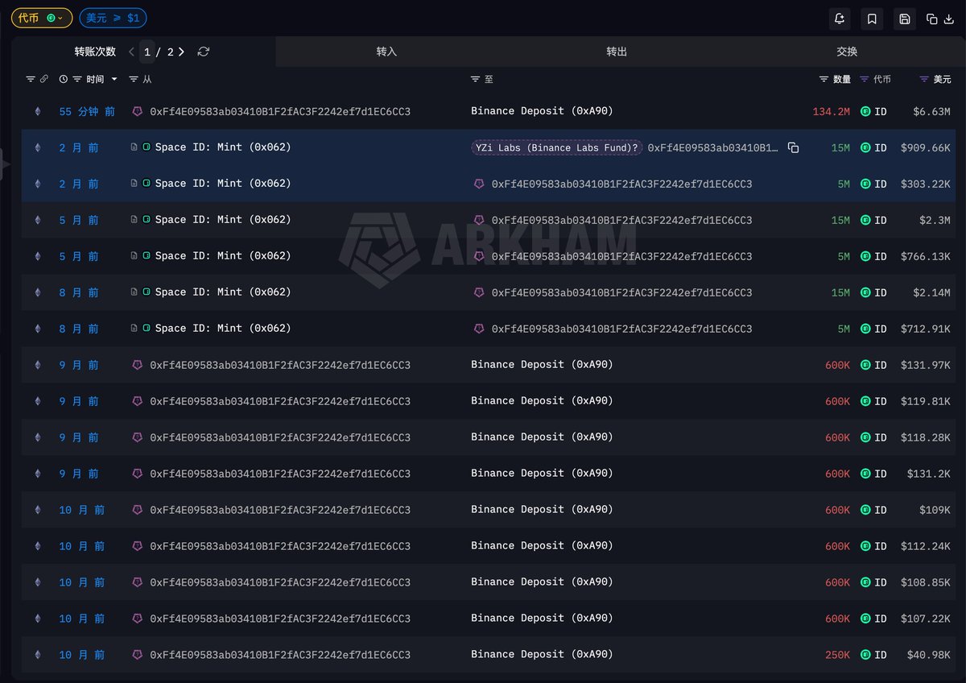Click the Ethereum icon on the 55 分钟 前 row
This screenshot has height=683, width=966.
pos(37,111)
